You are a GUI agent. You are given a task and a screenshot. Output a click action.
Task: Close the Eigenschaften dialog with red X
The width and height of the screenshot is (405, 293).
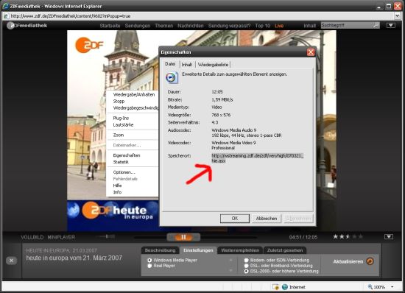(311, 52)
